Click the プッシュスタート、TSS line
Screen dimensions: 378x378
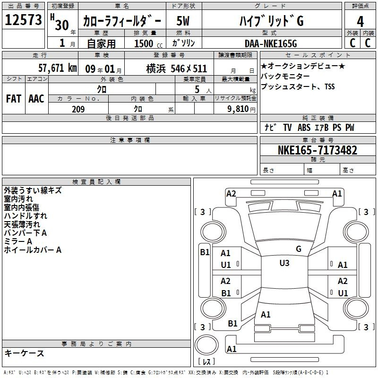coord(298,86)
